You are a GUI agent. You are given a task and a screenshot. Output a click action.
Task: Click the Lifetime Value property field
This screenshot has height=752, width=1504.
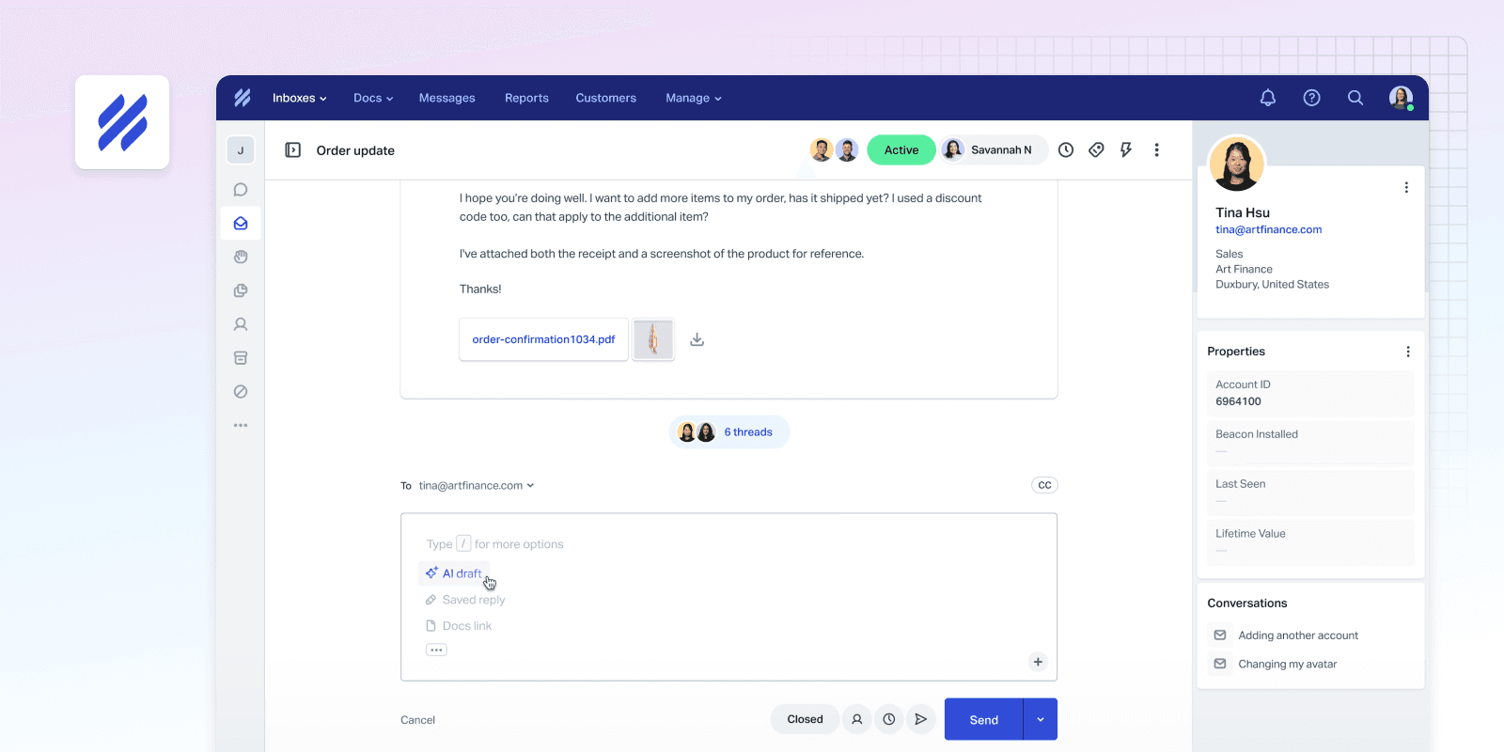[x=1310, y=541]
